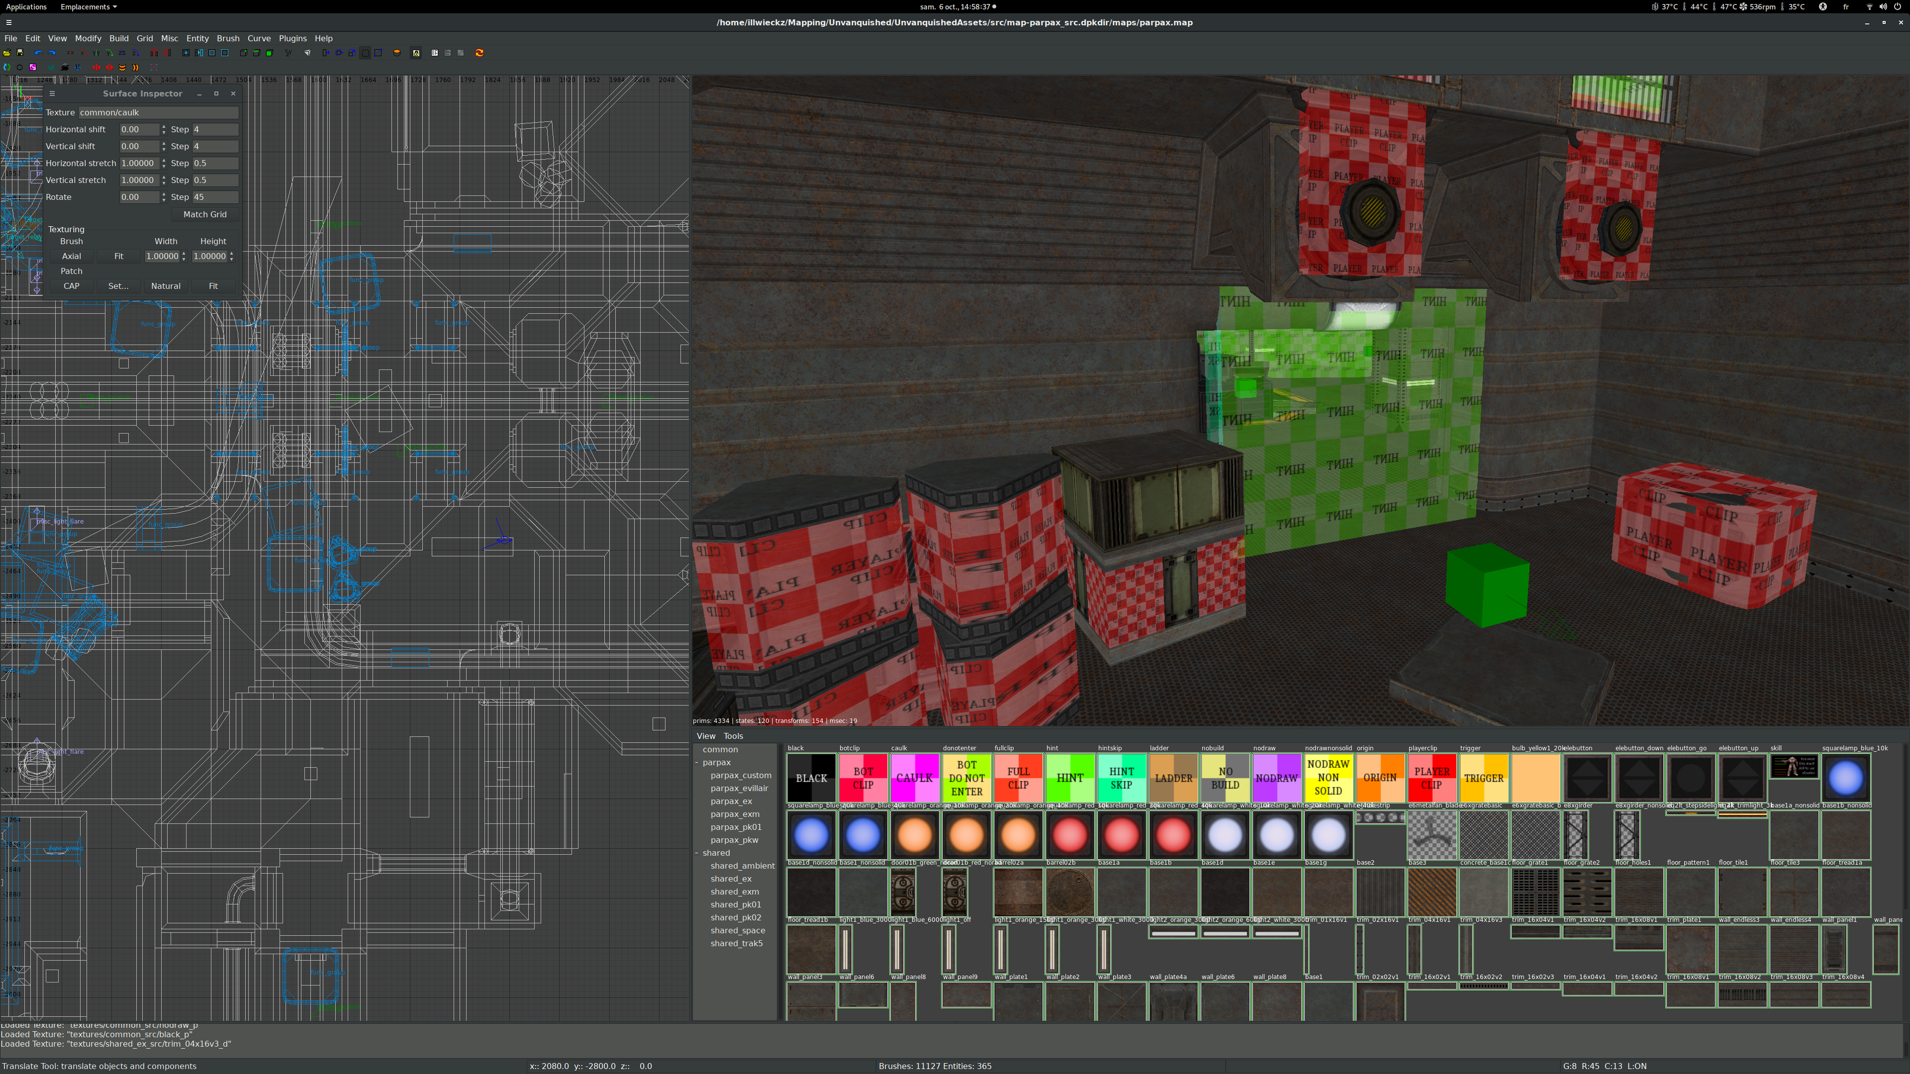
Task: Click the x-axis Flip toolbar icon
Action: [71, 53]
